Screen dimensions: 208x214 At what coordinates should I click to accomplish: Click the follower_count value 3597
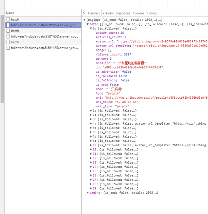coord(128,54)
